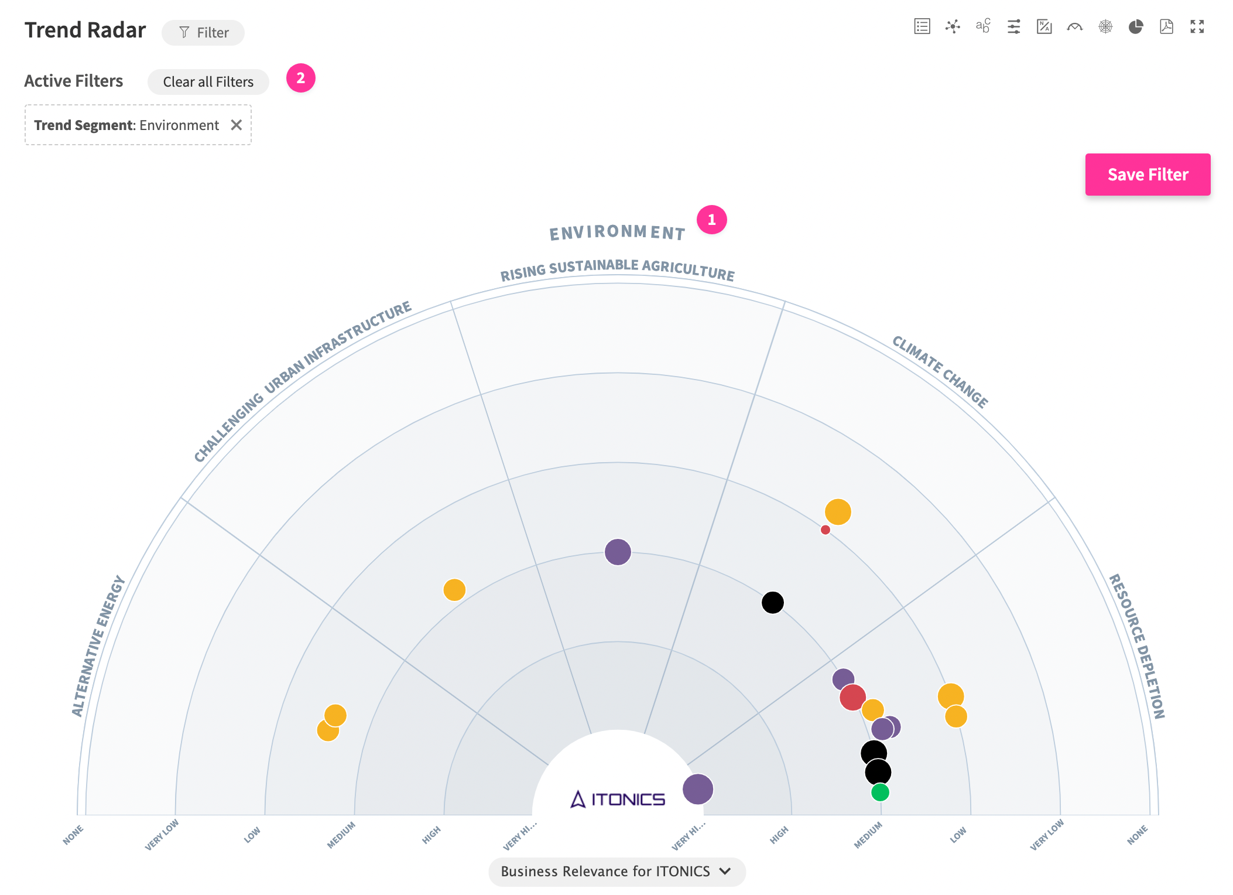Open the list view icon
1233x895 pixels.
922,26
